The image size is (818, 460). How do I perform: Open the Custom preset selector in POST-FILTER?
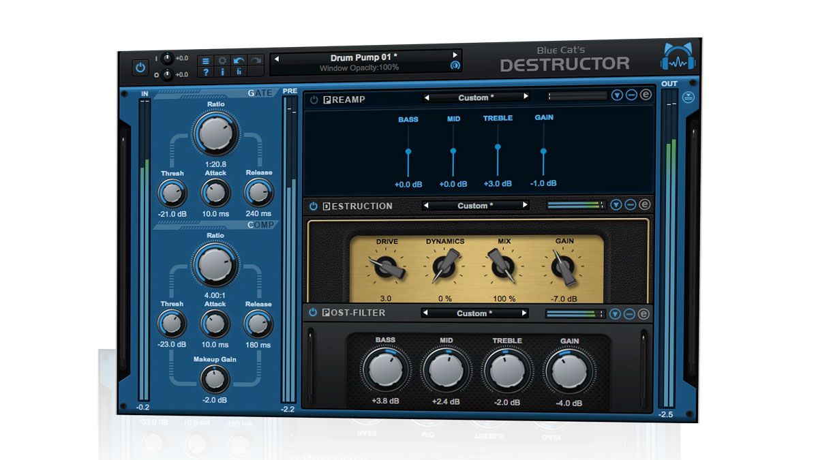[x=476, y=313]
